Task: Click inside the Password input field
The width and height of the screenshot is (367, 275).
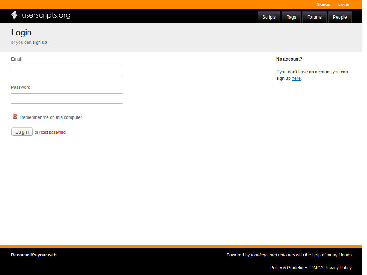Action: [x=67, y=98]
